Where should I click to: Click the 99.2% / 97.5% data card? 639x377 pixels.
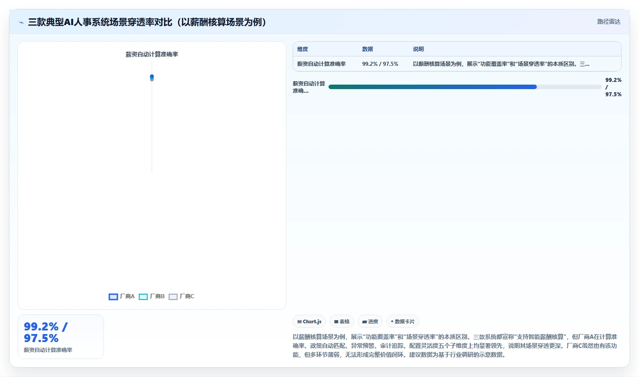coord(60,337)
